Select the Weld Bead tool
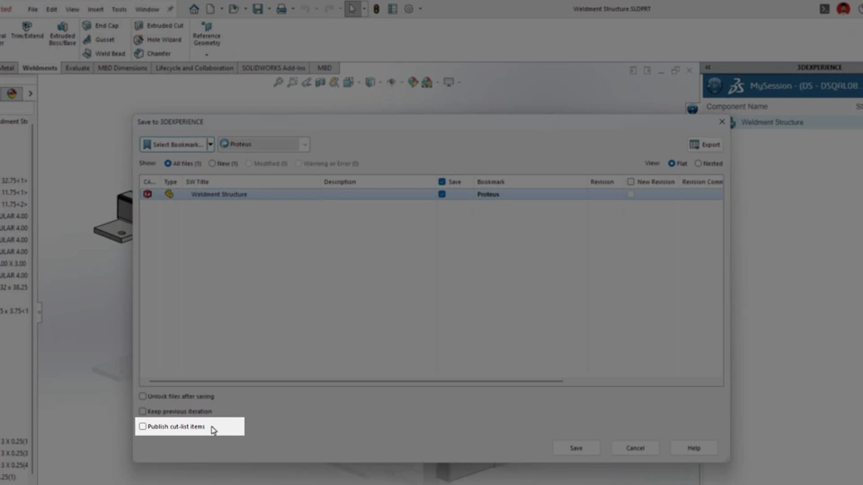863x485 pixels. 104,53
